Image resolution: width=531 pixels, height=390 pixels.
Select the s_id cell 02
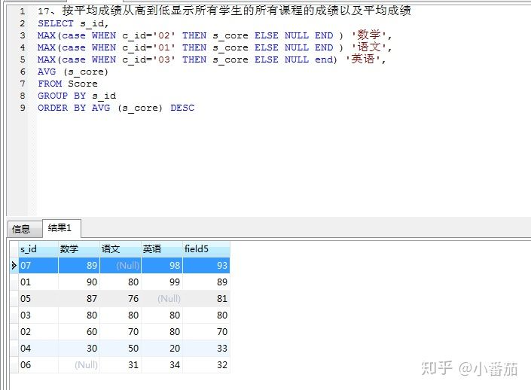point(38,332)
